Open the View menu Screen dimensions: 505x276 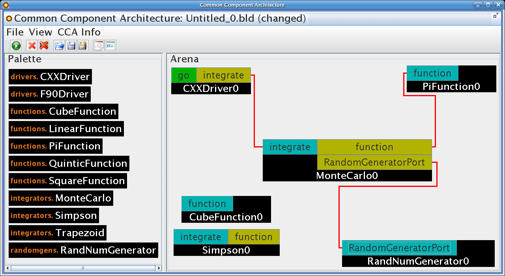[x=41, y=32]
